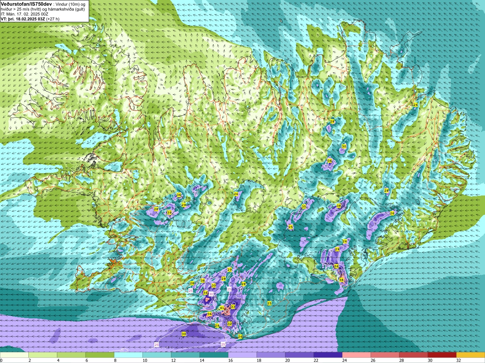Click the 12–14 m/s medium teal legend swatch
This screenshot has height=363, width=485.
click(x=185, y=355)
